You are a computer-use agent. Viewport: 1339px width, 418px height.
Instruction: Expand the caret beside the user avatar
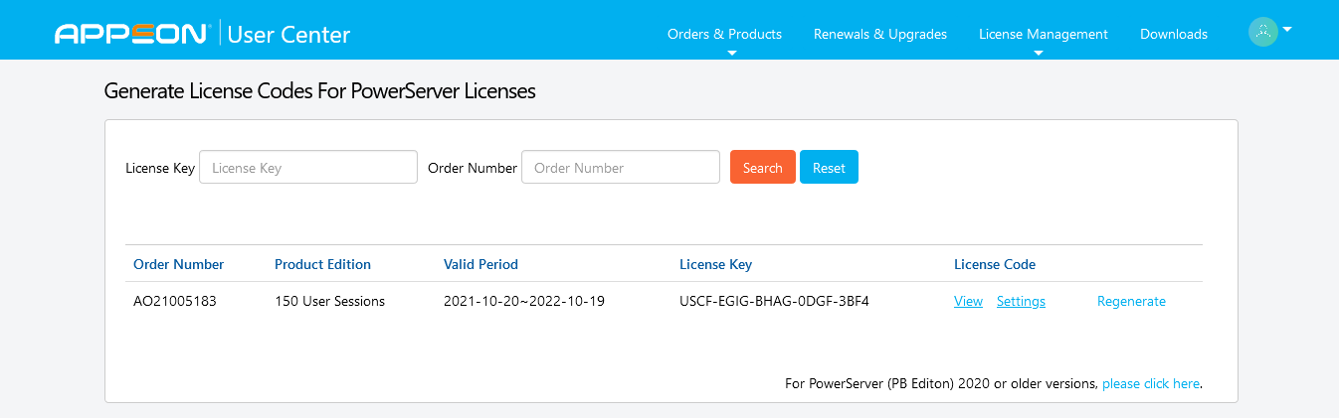(1287, 30)
